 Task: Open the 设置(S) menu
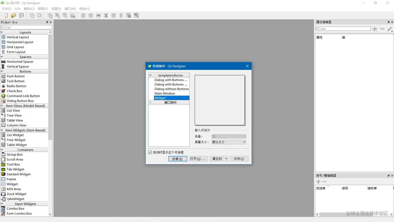56,9
